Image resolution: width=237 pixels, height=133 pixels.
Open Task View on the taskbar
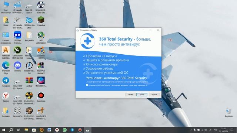pos(19,130)
